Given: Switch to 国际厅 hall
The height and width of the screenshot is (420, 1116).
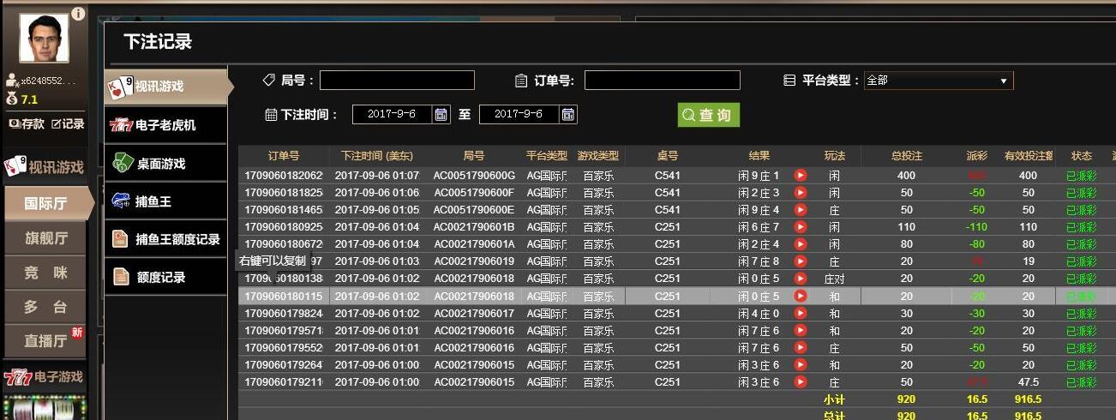Looking at the screenshot, I should click(x=46, y=204).
